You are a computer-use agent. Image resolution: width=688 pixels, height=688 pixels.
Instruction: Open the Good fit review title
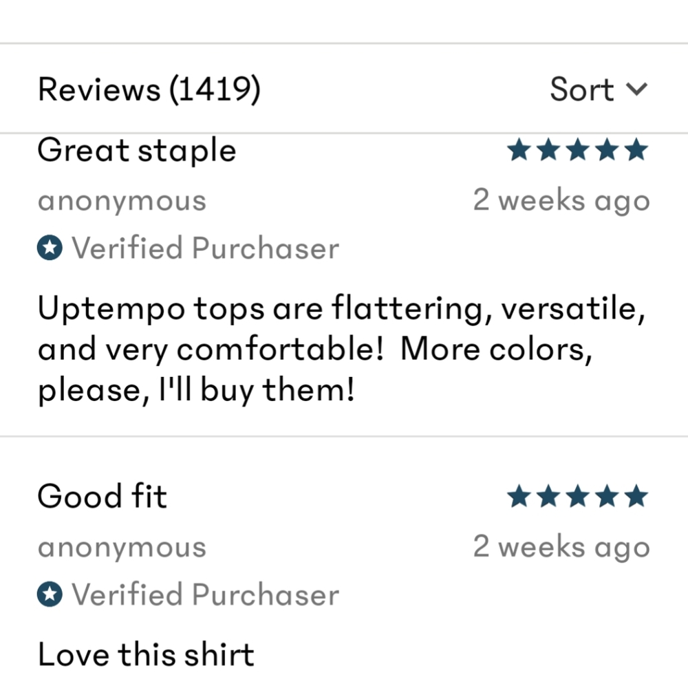tap(103, 496)
